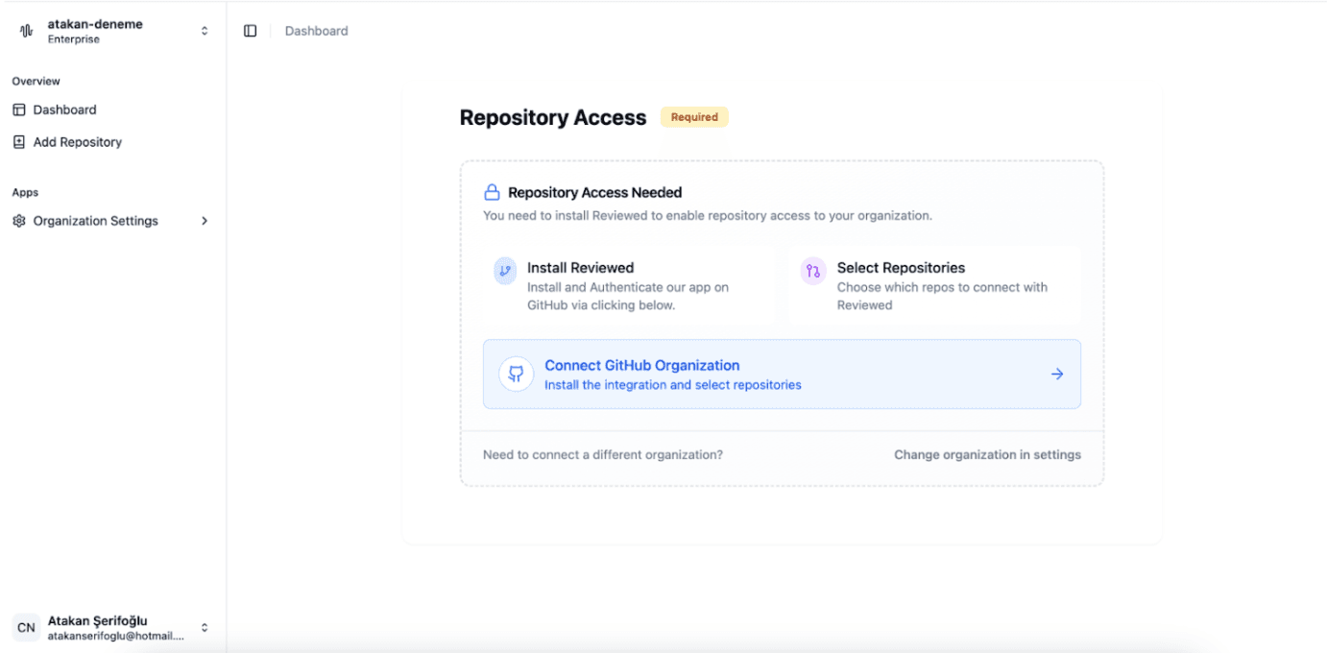Click 'Install the integration and select repositories' text

point(673,385)
